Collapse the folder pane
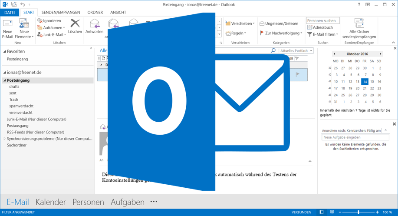 (91, 48)
